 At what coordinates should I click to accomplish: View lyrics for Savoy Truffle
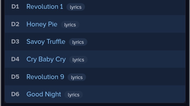click(78, 42)
